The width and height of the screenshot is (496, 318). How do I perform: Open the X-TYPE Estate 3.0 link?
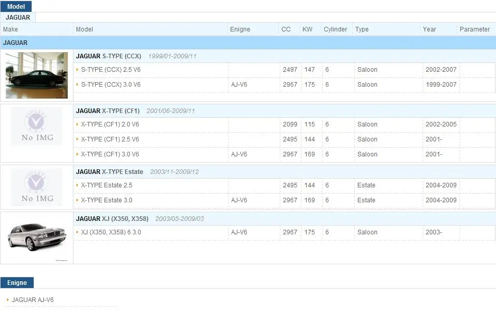[107, 200]
